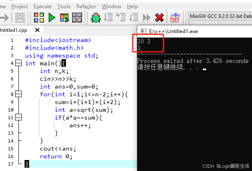Click the 'using namespace std;' line
Screen dimensions: 252x171
point(61,56)
